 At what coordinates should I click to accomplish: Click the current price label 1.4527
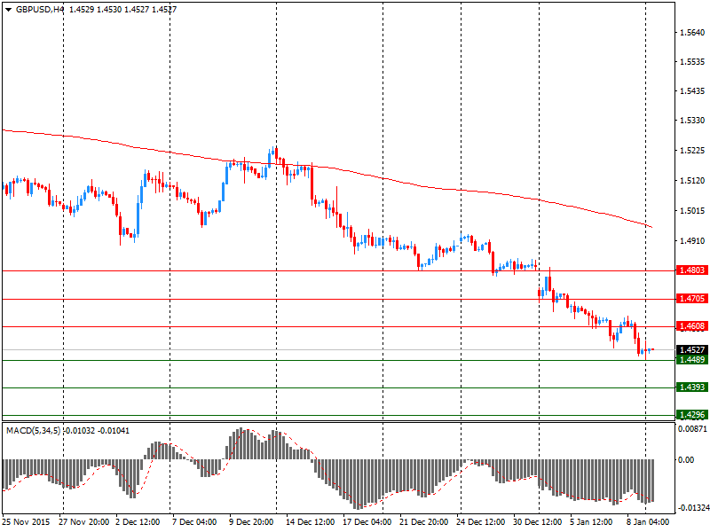(692, 349)
